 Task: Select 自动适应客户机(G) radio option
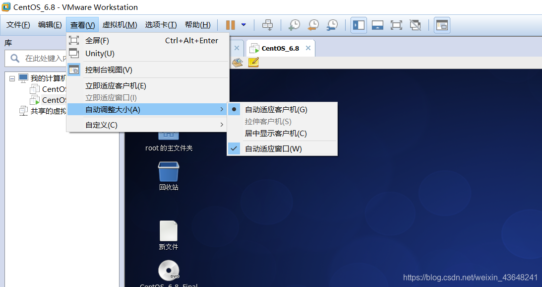pos(282,110)
